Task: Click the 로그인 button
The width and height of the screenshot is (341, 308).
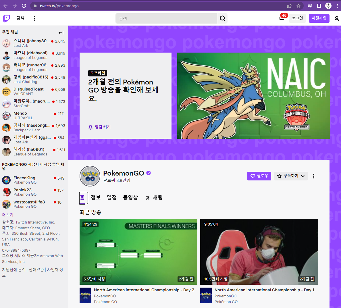Action: point(297,18)
